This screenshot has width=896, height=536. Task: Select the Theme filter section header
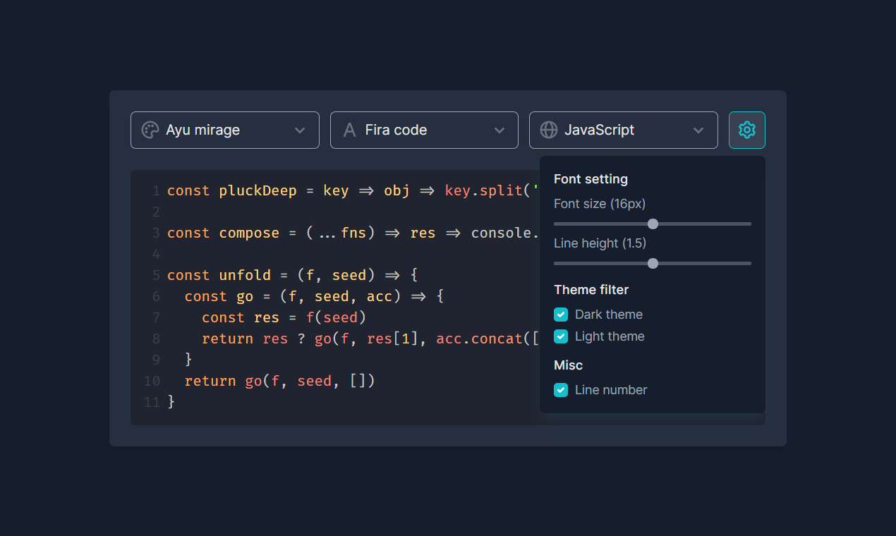pyautogui.click(x=591, y=289)
